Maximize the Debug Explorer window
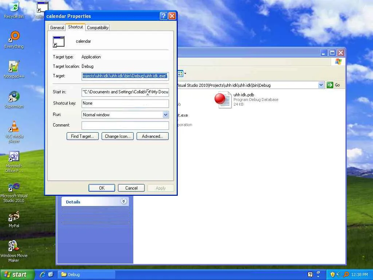The image size is (373, 280). click(332, 52)
